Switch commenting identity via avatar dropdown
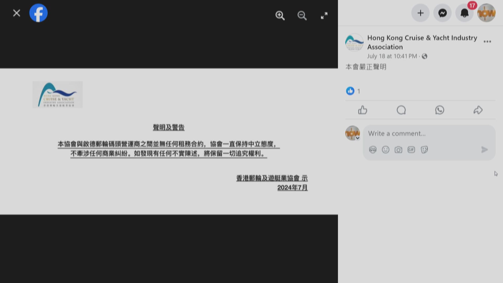The height and width of the screenshot is (283, 503). (x=353, y=133)
